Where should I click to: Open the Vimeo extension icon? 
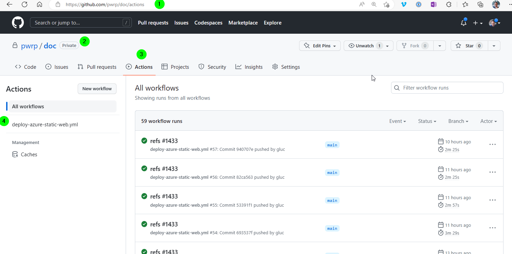pyautogui.click(x=404, y=4)
